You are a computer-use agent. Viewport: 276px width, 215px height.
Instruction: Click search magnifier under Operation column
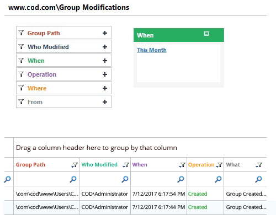pyautogui.click(x=218, y=179)
